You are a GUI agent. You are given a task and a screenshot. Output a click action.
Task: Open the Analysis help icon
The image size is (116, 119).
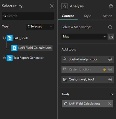111,6
